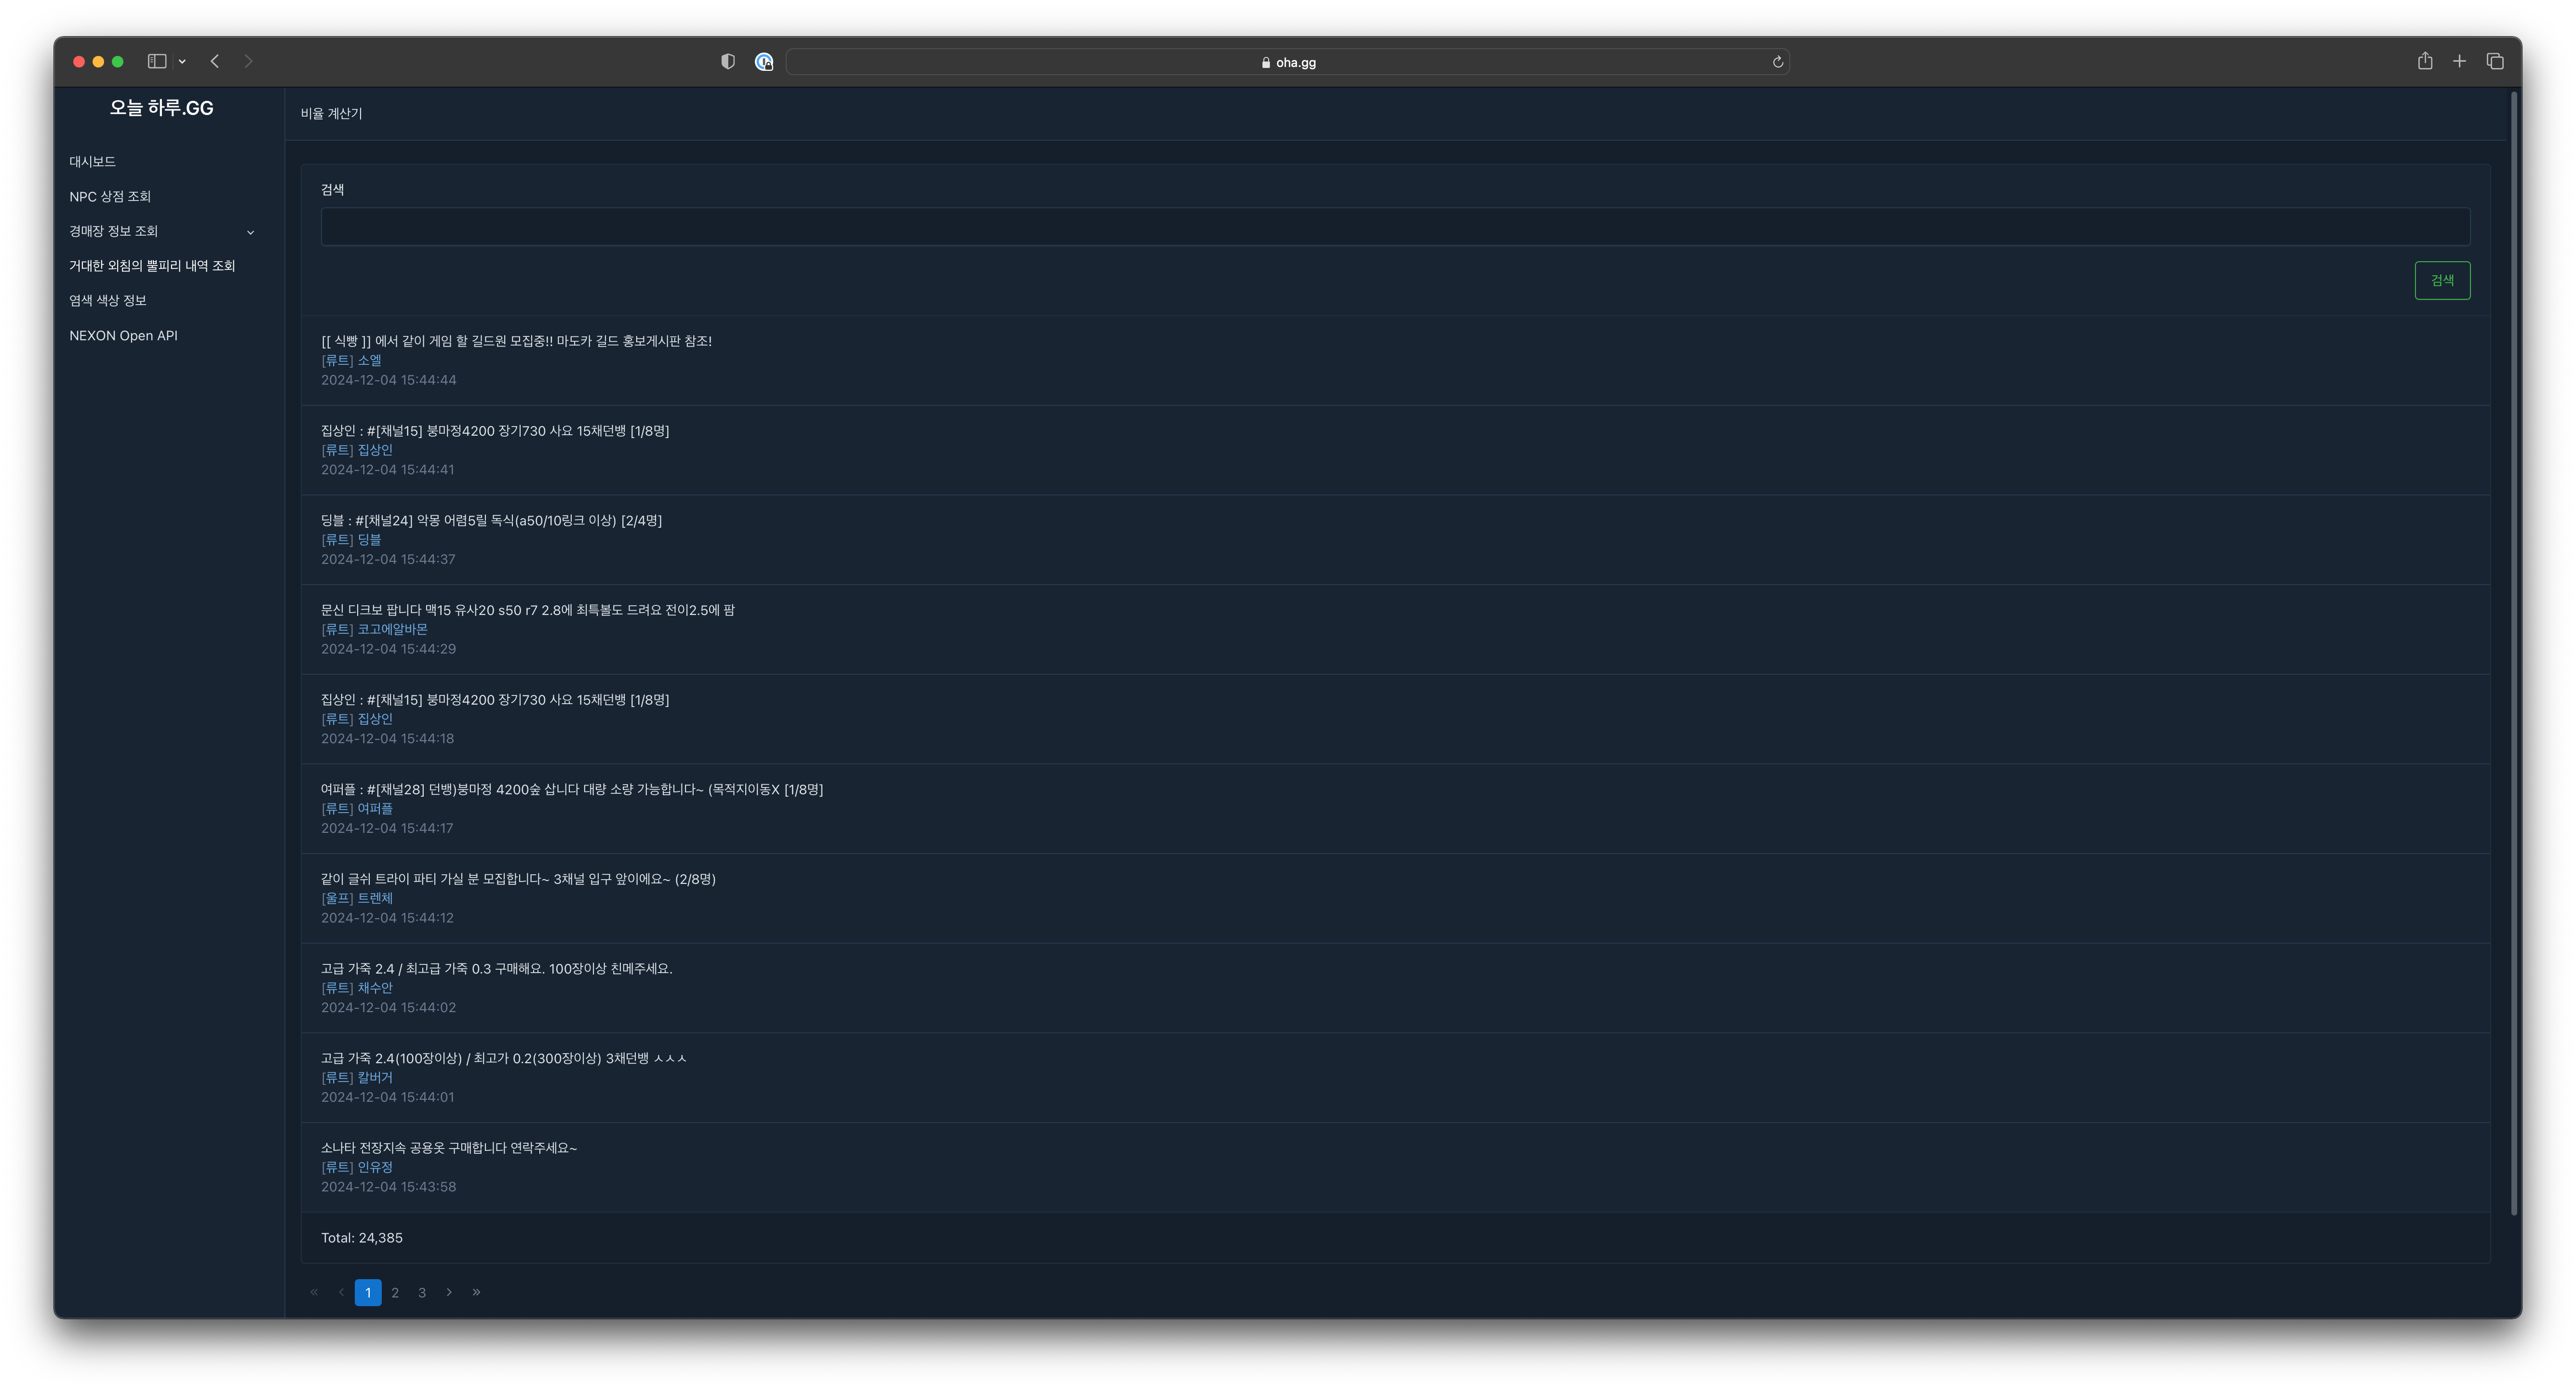Go to next page with single chevron
Image resolution: width=2576 pixels, height=1390 pixels.
coord(449,1292)
